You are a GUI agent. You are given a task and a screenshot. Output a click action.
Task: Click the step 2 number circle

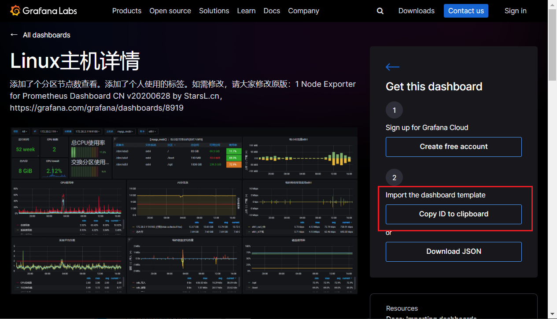[394, 178]
